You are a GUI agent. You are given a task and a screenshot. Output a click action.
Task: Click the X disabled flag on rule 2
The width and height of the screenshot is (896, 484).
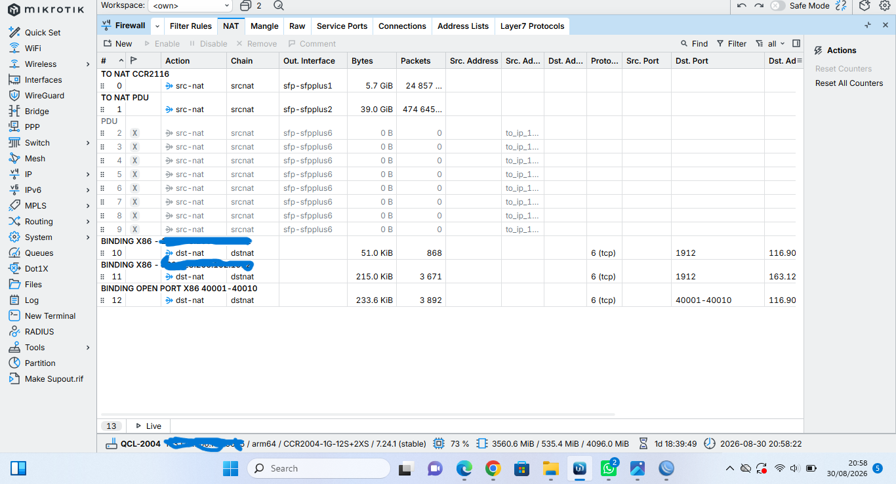(x=134, y=133)
